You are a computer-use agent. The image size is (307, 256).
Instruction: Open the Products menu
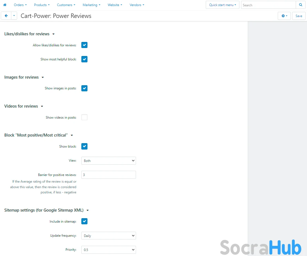coord(42,5)
